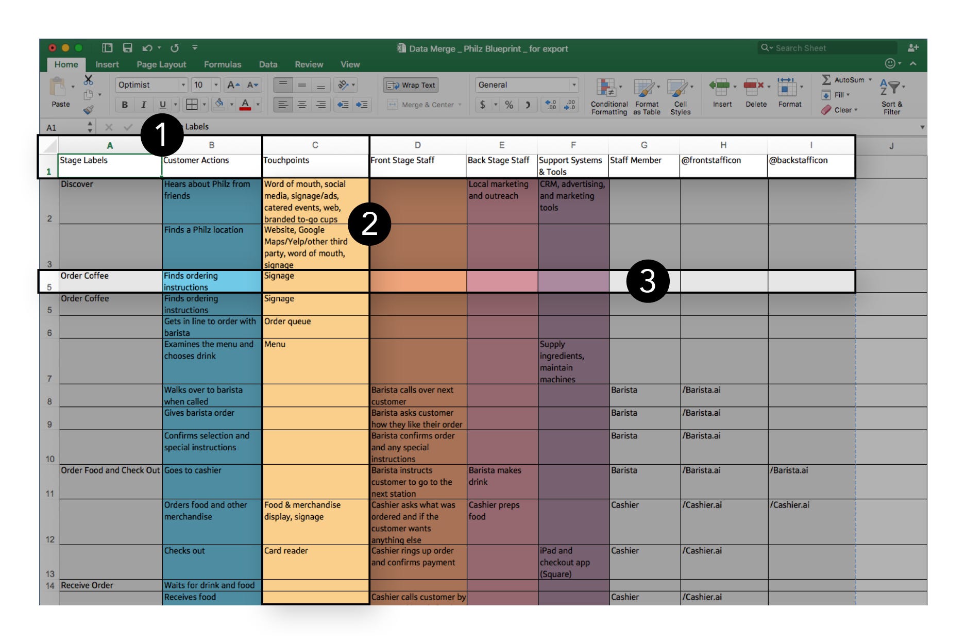Screen dimensions: 966x644
Task: Switch to the Page Layout tab
Action: 161,64
